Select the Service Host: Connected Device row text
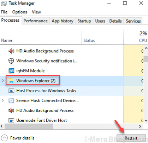 click(47, 101)
